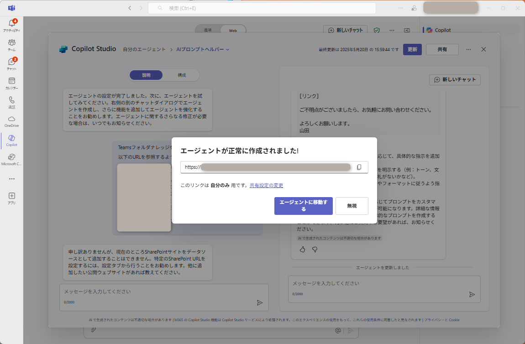Click the Copilot Studio logo
The height and width of the screenshot is (344, 525).
pyautogui.click(x=63, y=49)
